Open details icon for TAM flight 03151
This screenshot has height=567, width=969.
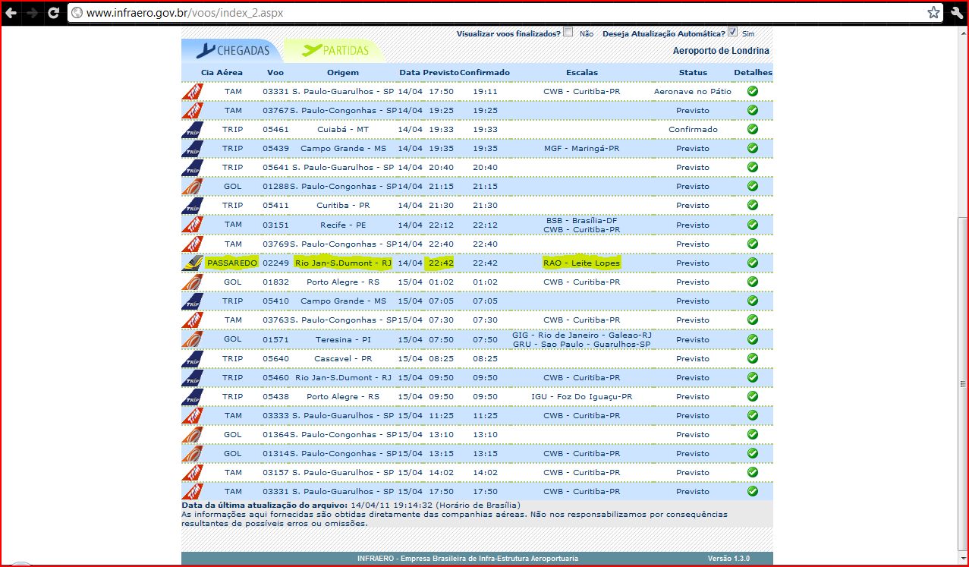tap(753, 225)
